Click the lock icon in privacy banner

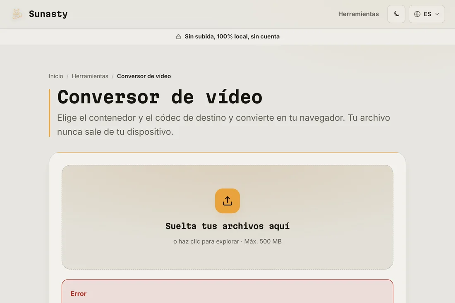[x=178, y=36]
